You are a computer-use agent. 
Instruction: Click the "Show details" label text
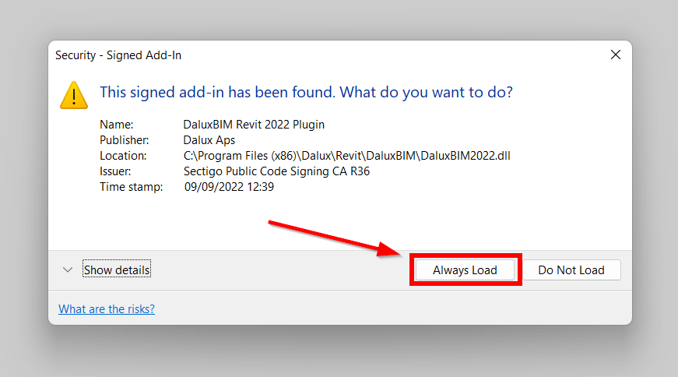[x=117, y=270]
